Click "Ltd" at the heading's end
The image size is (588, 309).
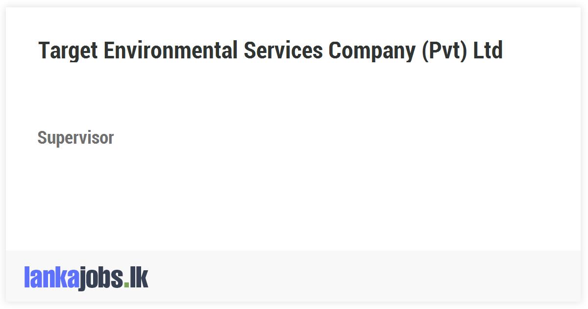[488, 50]
